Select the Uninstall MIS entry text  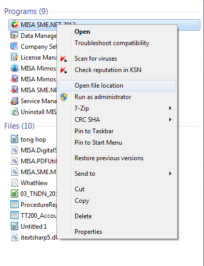tap(39, 112)
